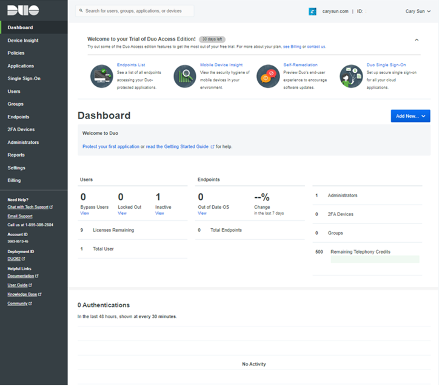The image size is (439, 386).
Task: Open the Cary Sun user menu
Action: click(418, 11)
